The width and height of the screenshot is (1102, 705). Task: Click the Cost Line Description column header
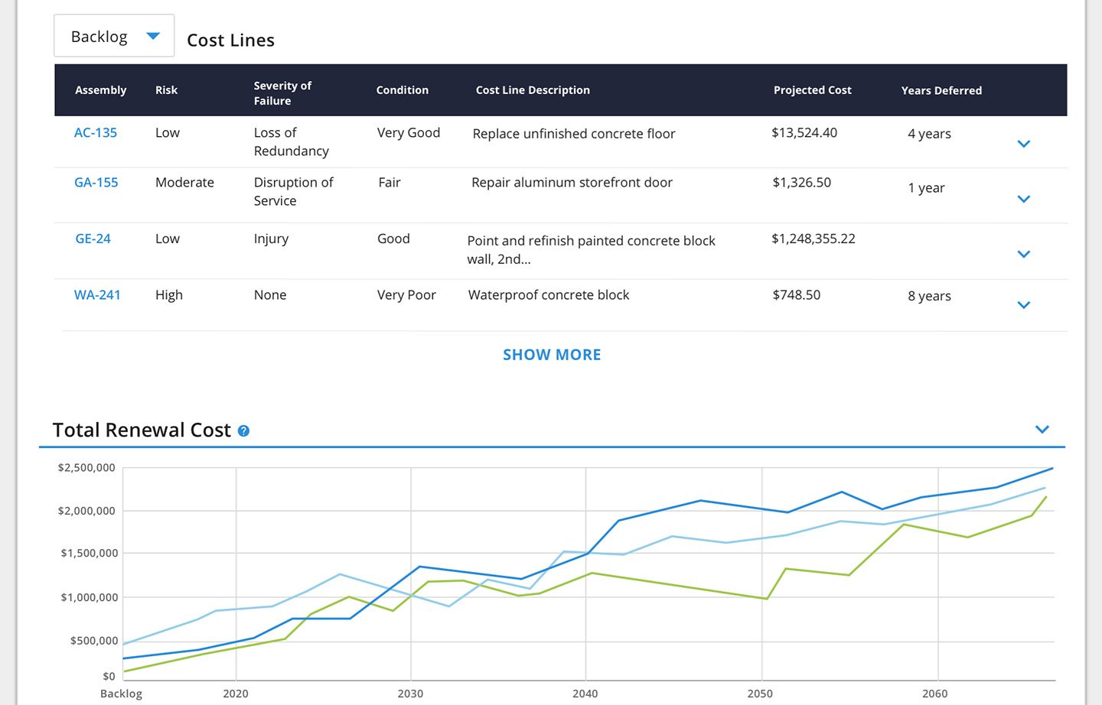[x=533, y=90]
